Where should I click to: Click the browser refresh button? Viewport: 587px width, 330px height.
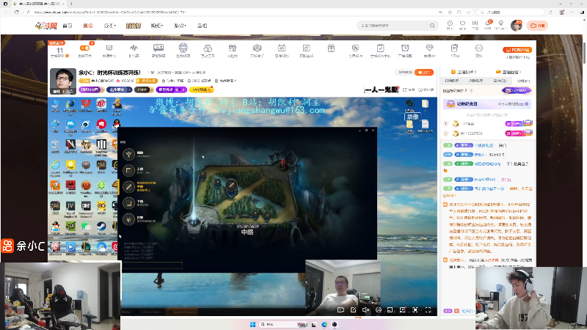tap(16, 12)
